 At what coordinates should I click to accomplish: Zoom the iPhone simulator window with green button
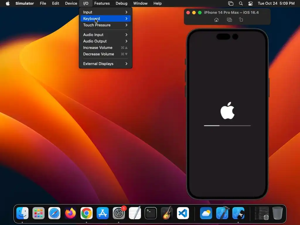tap(200, 12)
